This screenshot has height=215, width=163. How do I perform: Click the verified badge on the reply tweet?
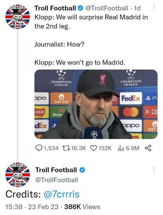point(82,170)
